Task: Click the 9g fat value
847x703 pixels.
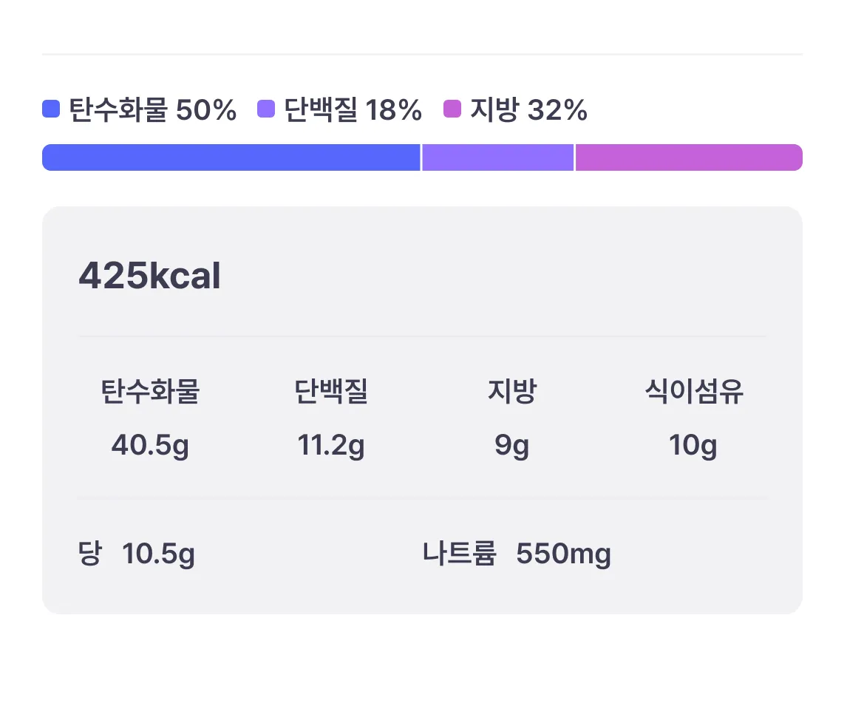Action: 511,445
